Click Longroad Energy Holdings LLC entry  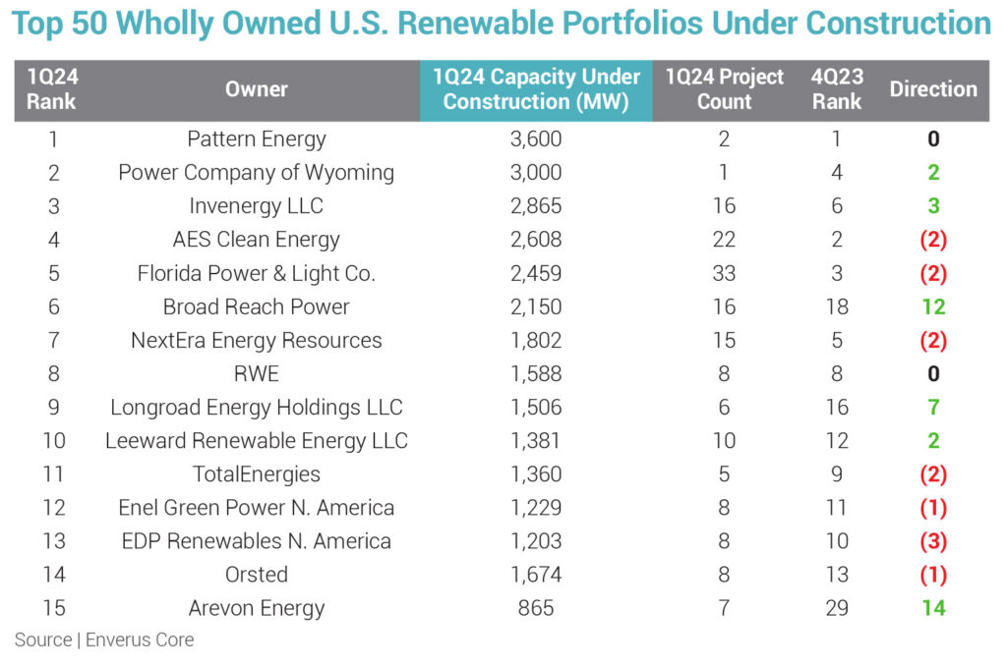tap(257, 408)
